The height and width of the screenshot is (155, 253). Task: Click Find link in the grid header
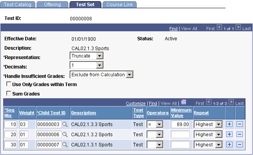click(153, 103)
